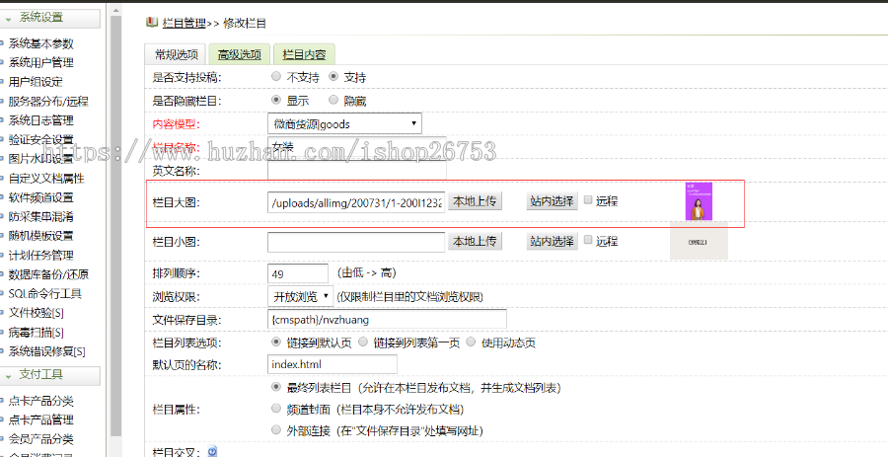888x457 pixels.
Task: Open 系统用户管理 in the sidebar
Action: 40,62
